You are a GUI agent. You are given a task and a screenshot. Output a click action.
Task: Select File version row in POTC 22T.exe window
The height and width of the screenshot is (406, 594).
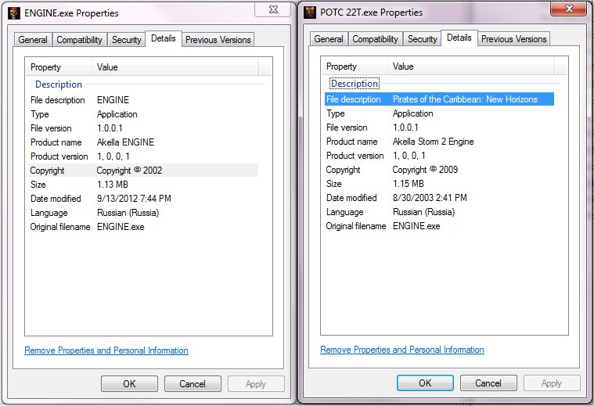click(440, 128)
